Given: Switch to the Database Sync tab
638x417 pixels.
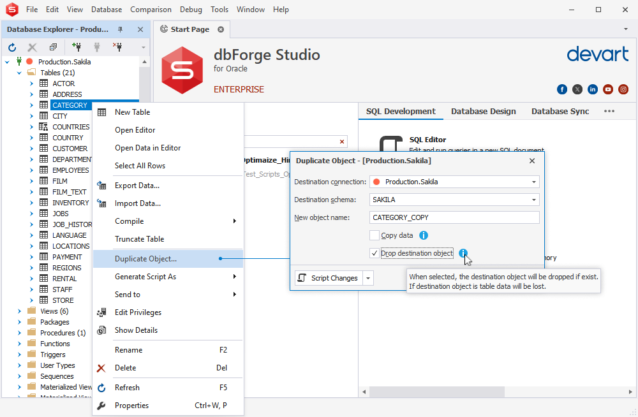Looking at the screenshot, I should (x=560, y=112).
